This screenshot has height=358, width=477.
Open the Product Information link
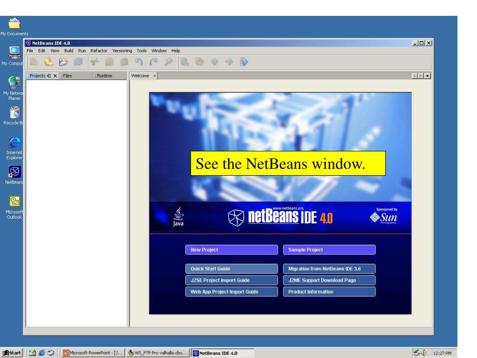(x=329, y=292)
